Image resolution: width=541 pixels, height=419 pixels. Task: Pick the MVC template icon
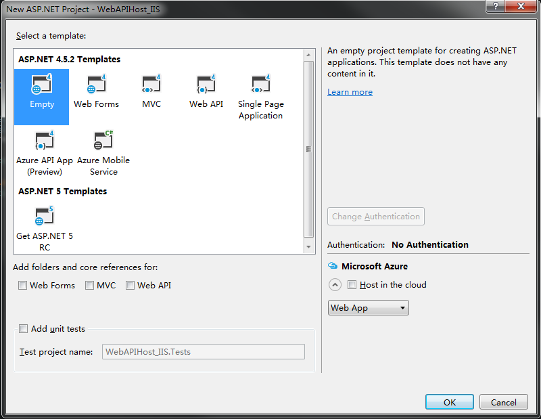[151, 84]
